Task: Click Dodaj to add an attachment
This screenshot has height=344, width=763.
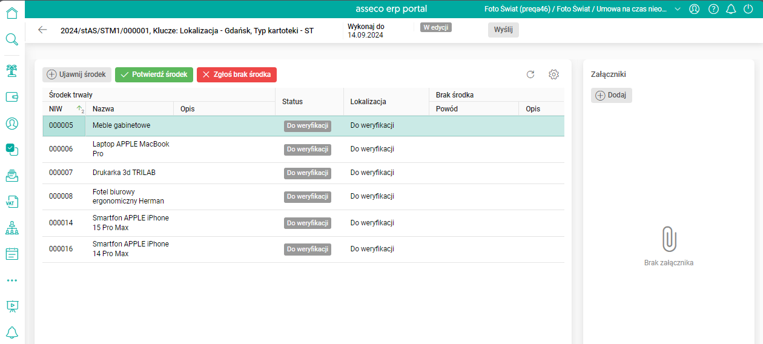Action: coord(612,95)
